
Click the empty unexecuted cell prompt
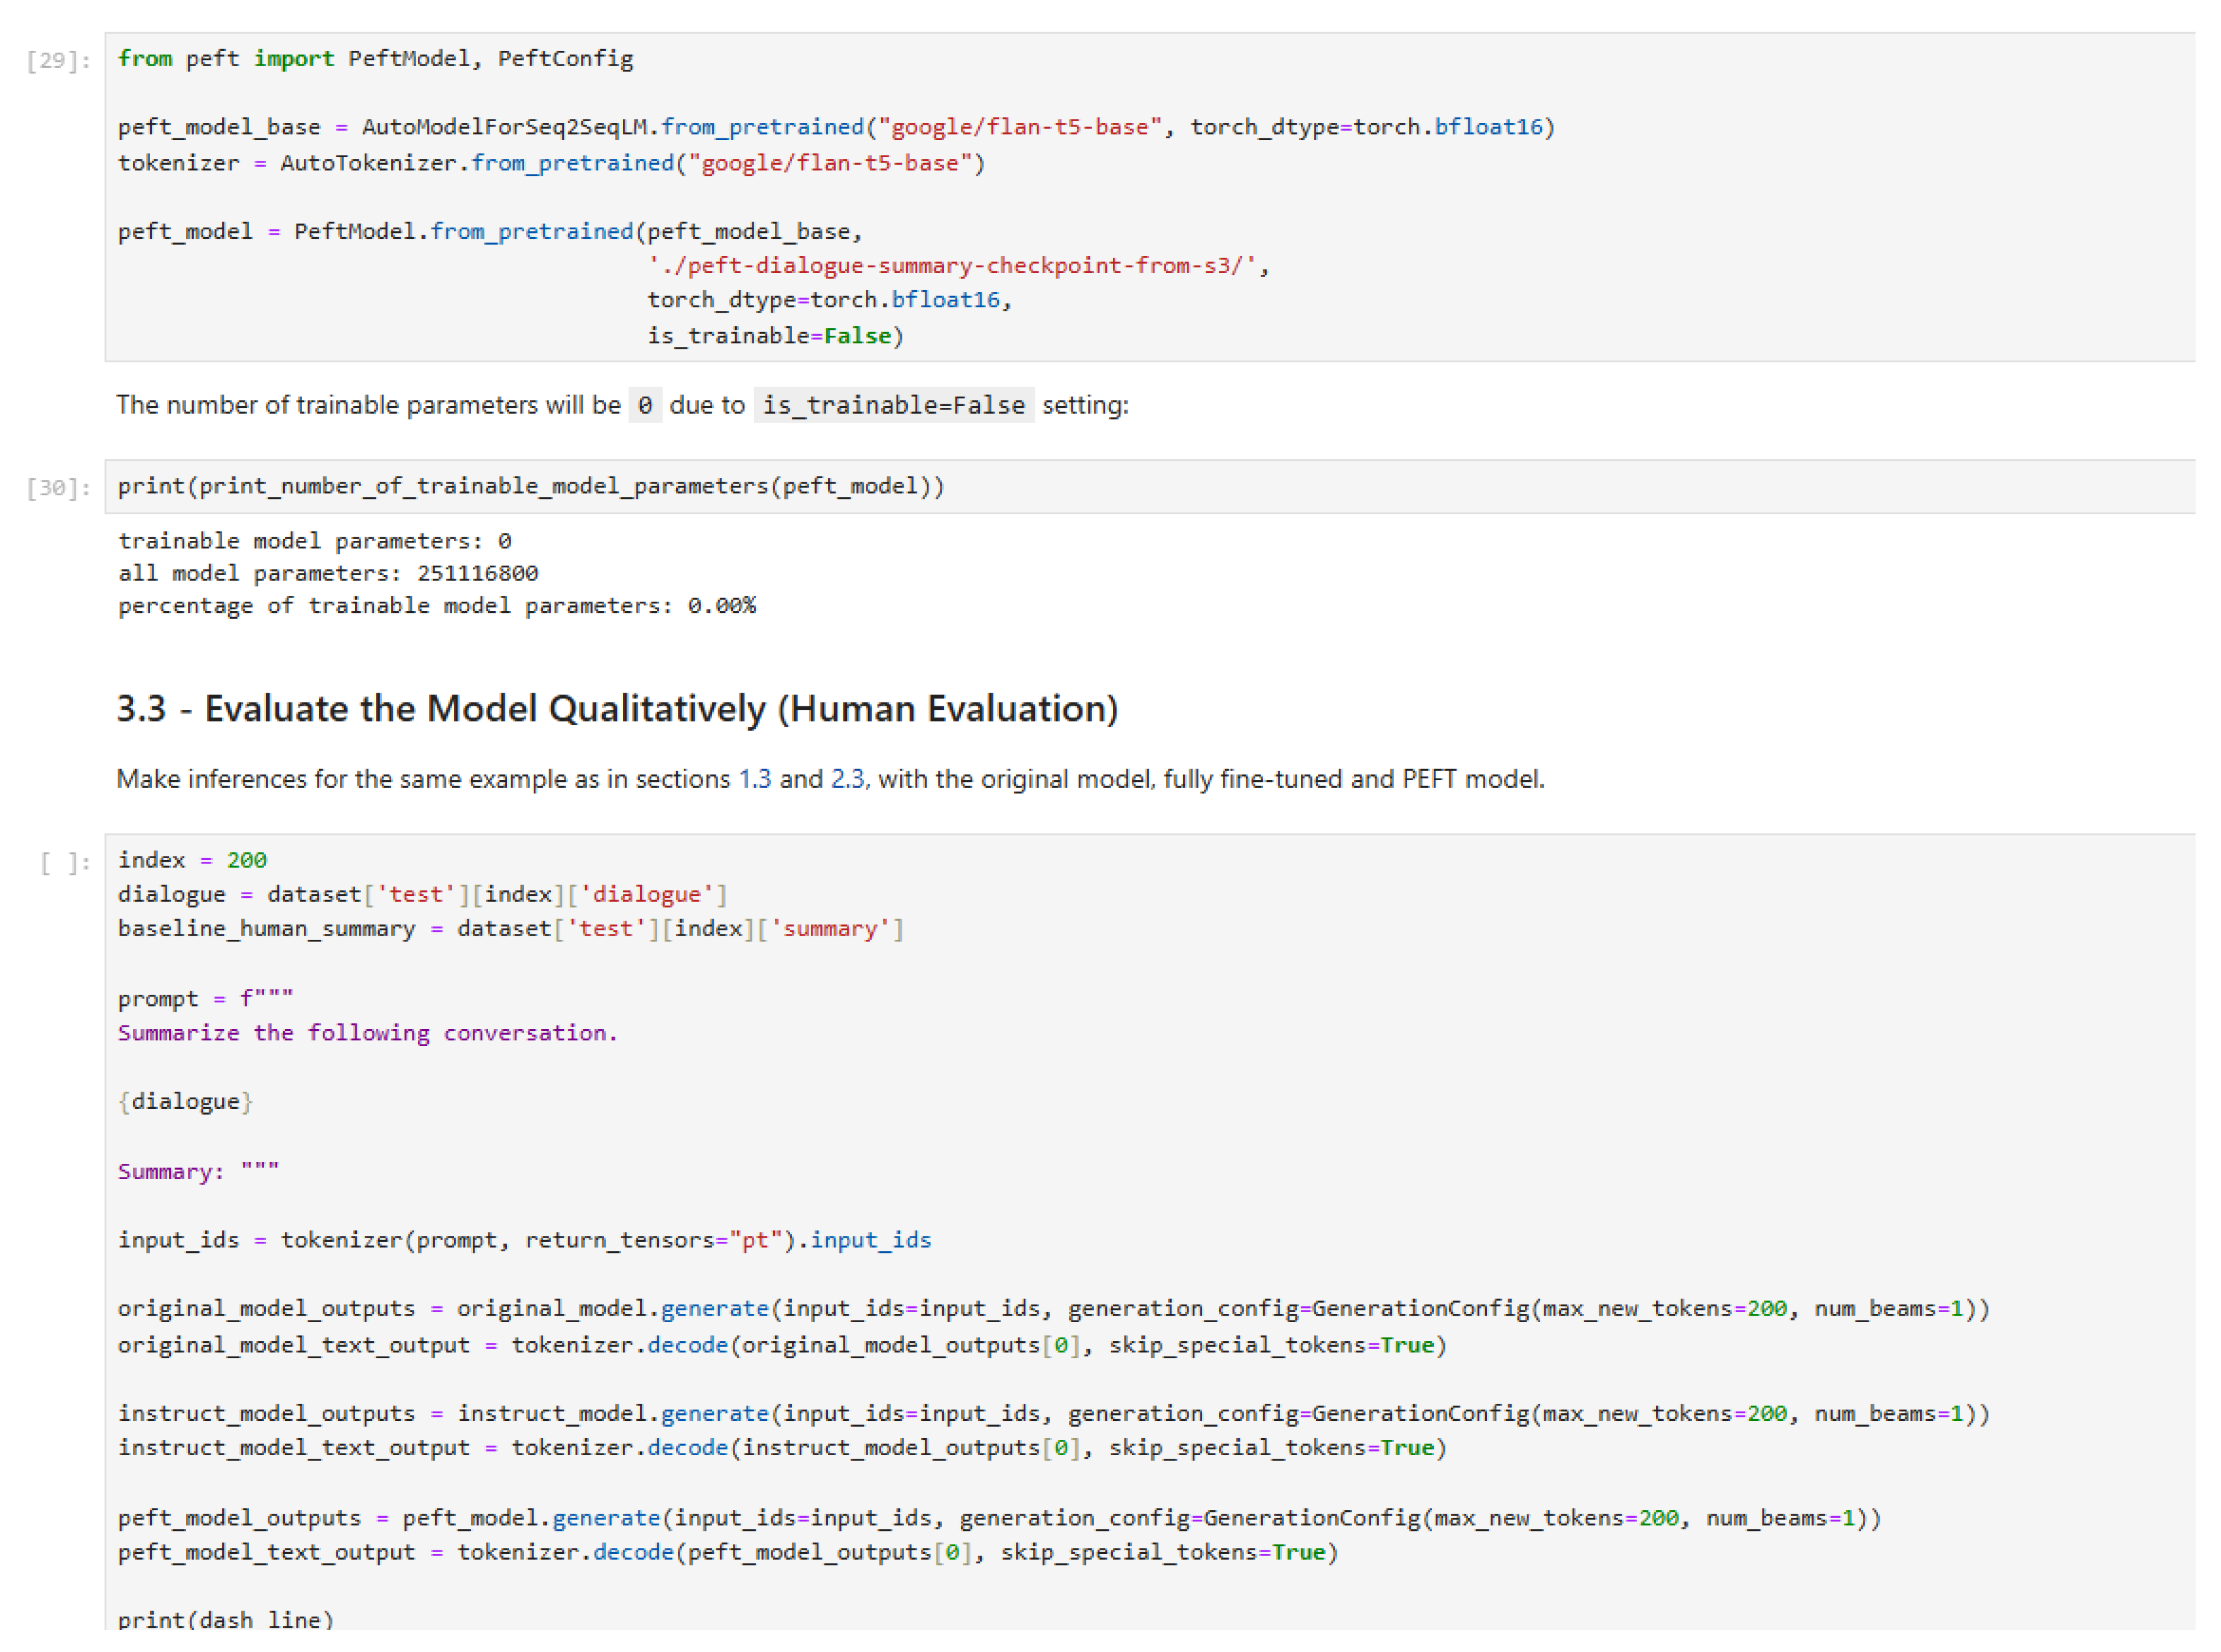point(64,863)
